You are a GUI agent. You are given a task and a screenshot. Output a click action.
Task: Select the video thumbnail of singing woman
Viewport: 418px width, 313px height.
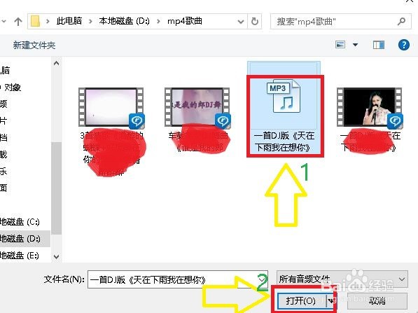370,107
